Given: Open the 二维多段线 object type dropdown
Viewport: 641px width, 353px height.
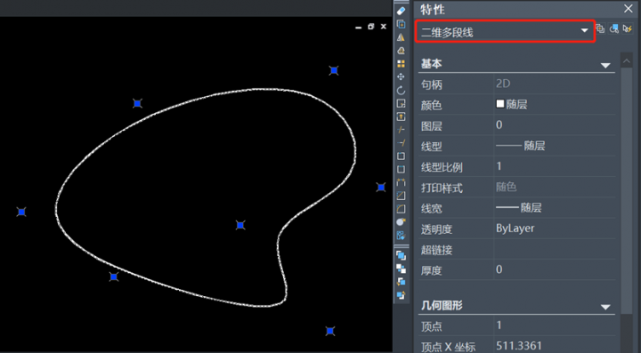Looking at the screenshot, I should [505, 31].
